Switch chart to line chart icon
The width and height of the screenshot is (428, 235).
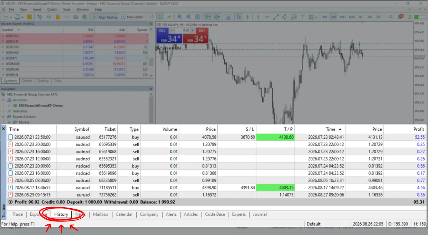[x=169, y=17]
